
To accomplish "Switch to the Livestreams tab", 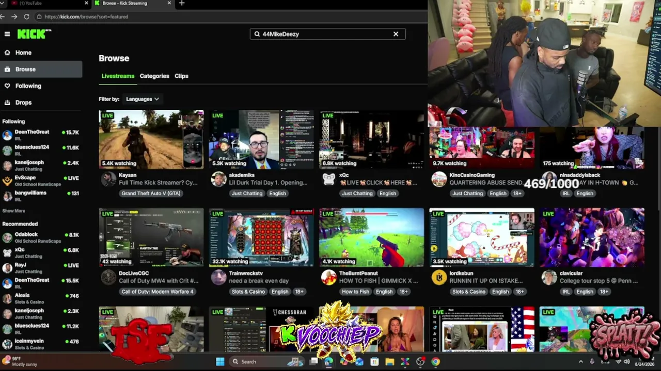I will pyautogui.click(x=118, y=76).
